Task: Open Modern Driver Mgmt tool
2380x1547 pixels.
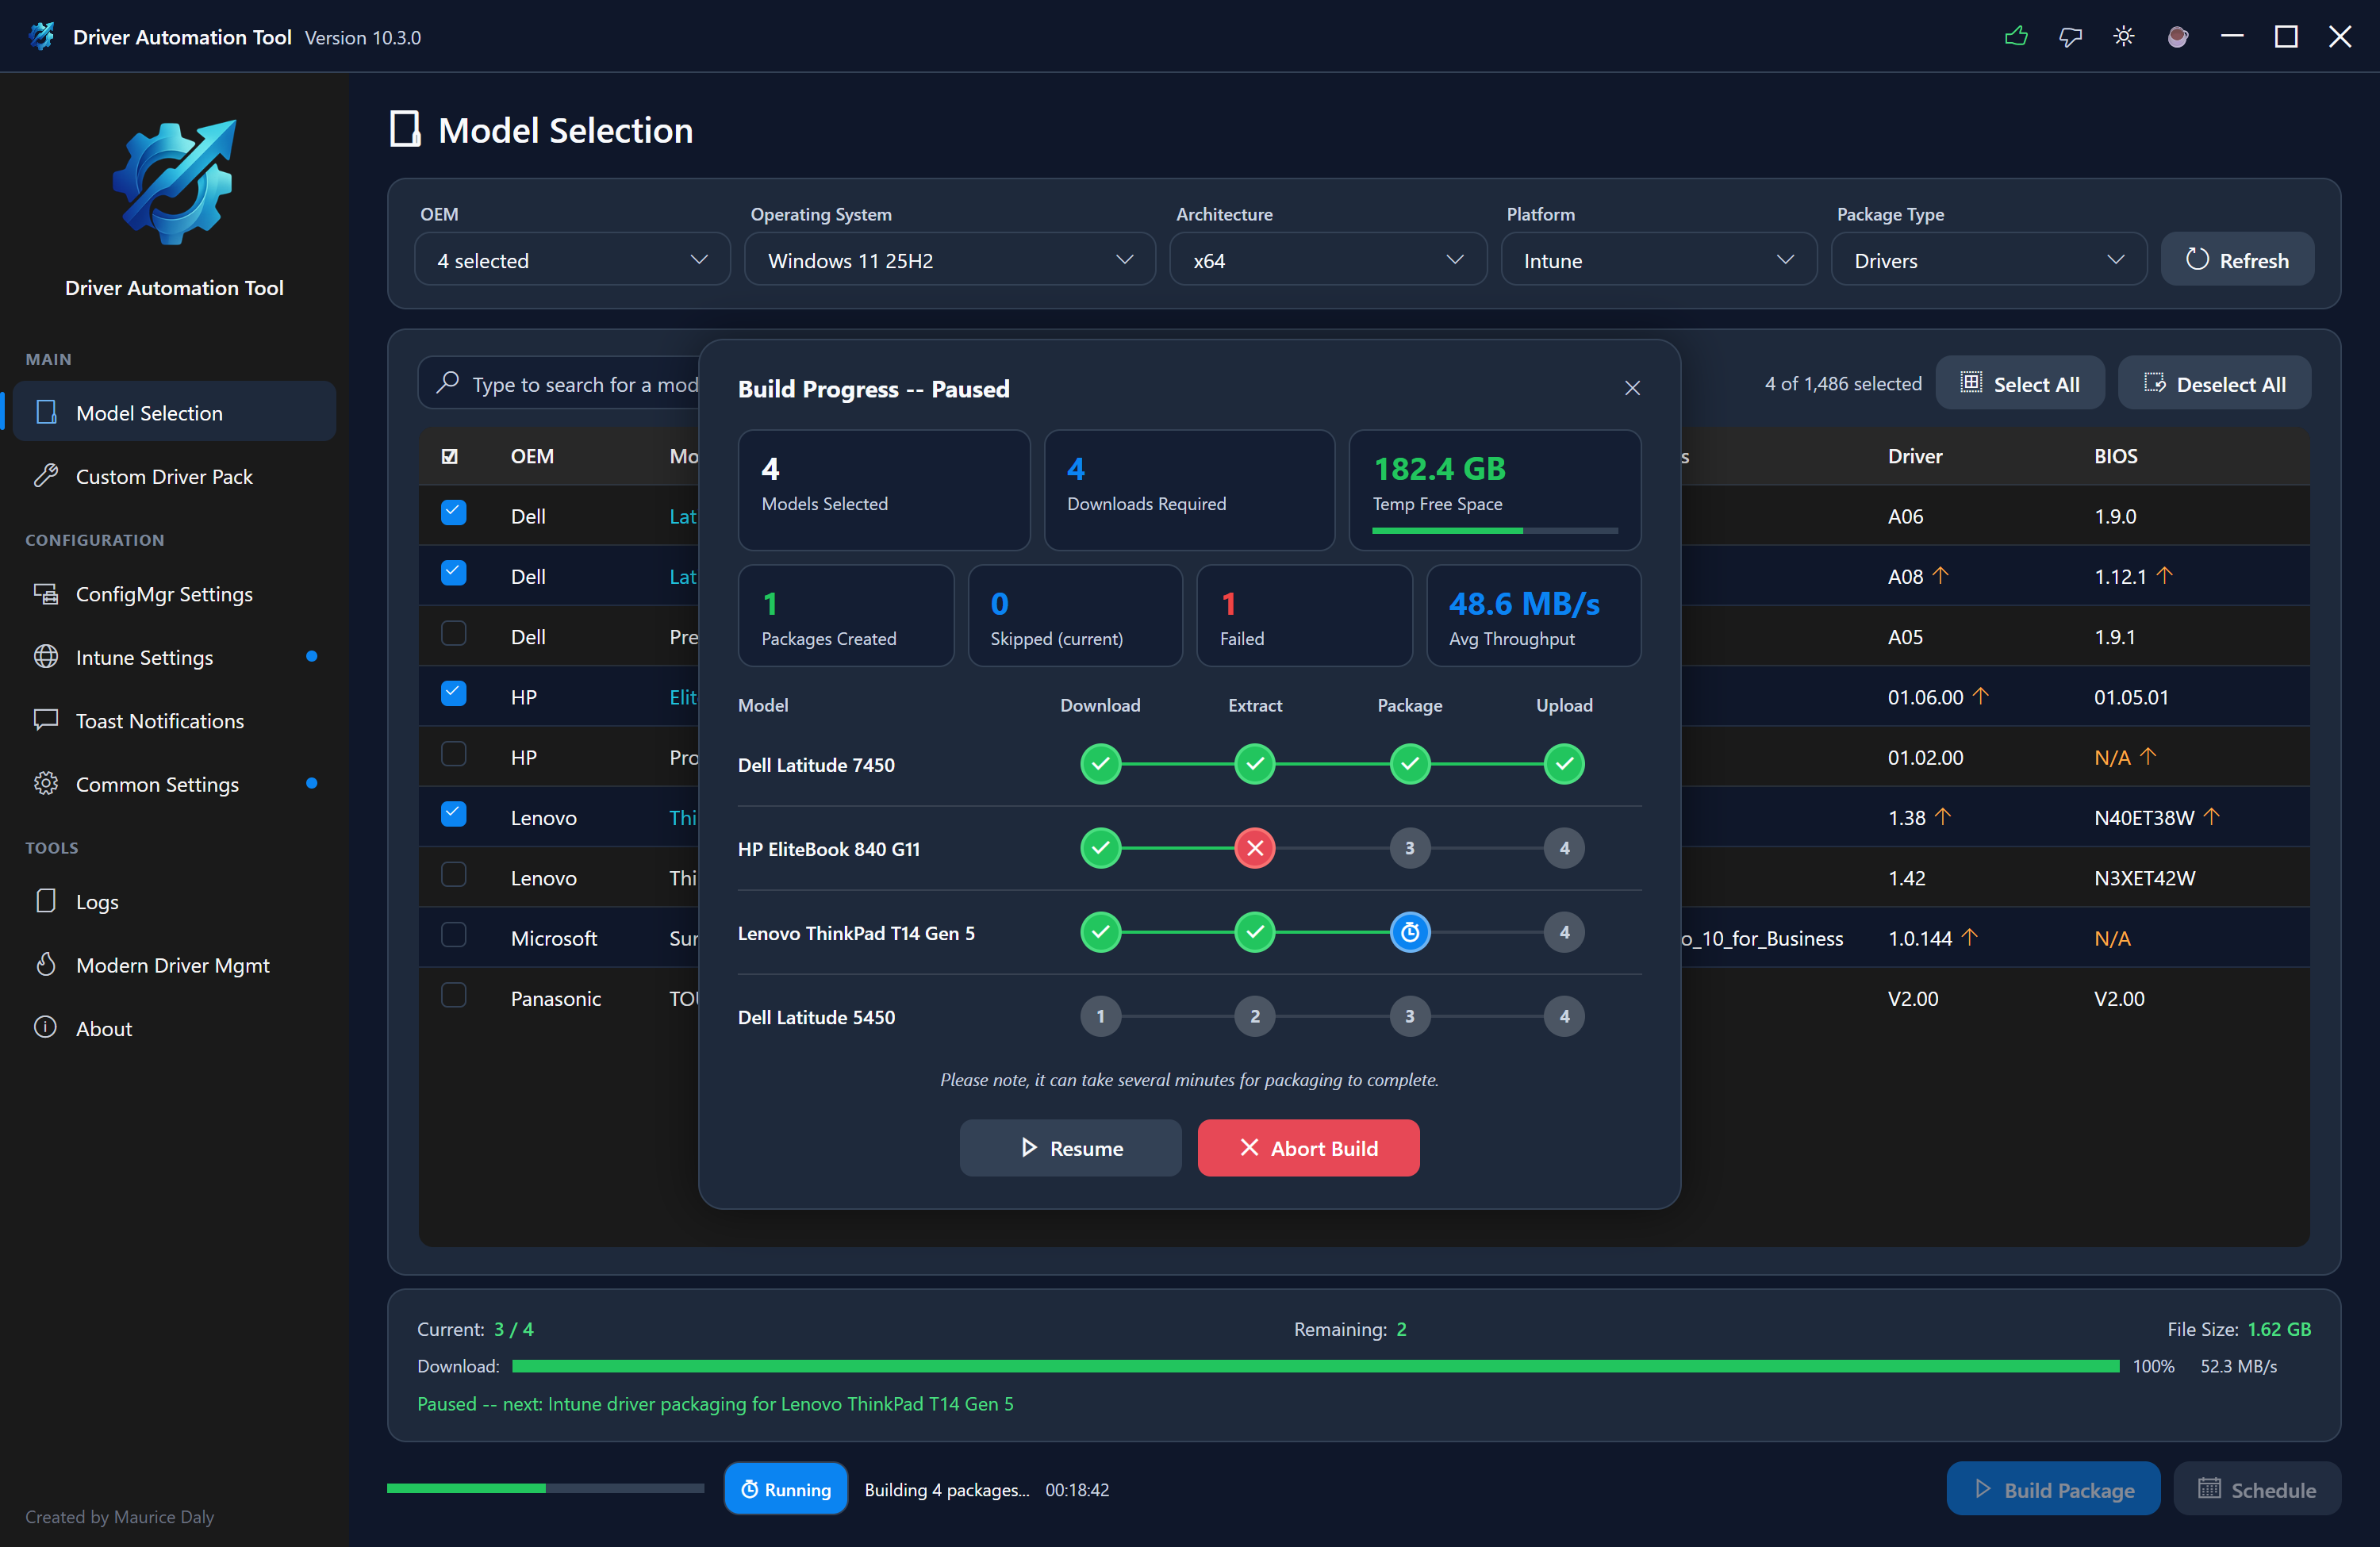Action: (174, 965)
